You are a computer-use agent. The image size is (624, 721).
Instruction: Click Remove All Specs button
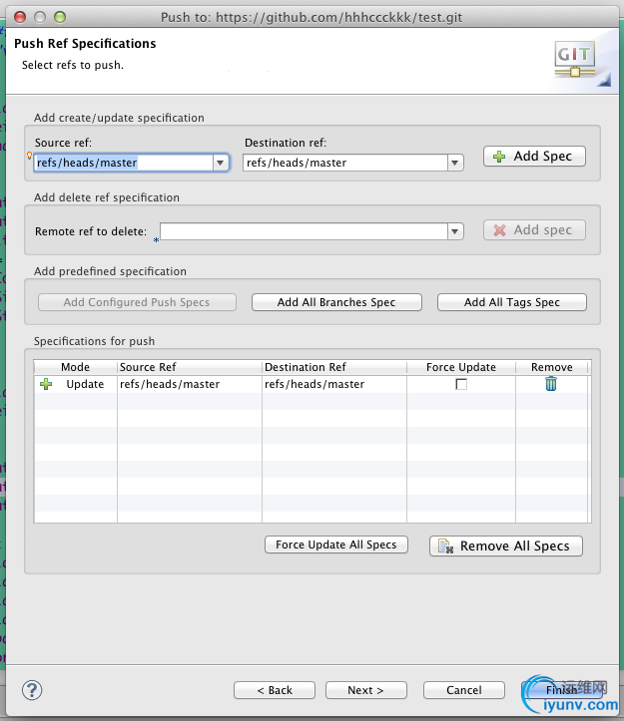click(x=505, y=545)
